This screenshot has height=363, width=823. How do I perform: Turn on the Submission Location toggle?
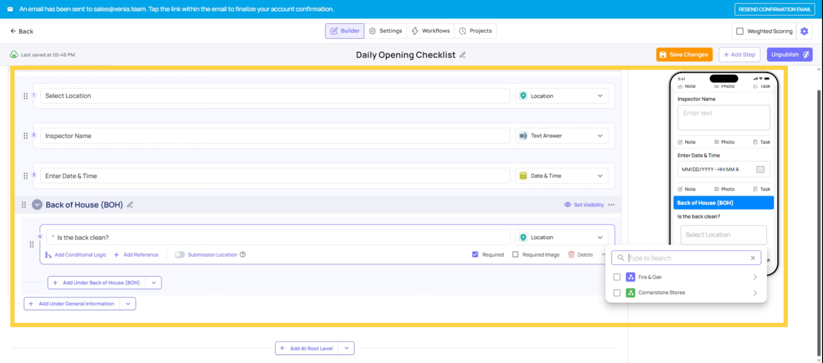coord(180,255)
